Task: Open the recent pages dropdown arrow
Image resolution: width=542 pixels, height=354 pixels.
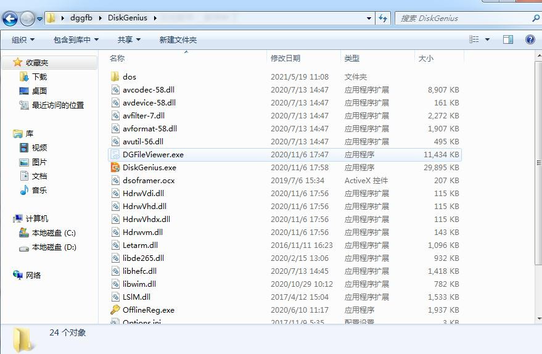Action: [x=39, y=19]
